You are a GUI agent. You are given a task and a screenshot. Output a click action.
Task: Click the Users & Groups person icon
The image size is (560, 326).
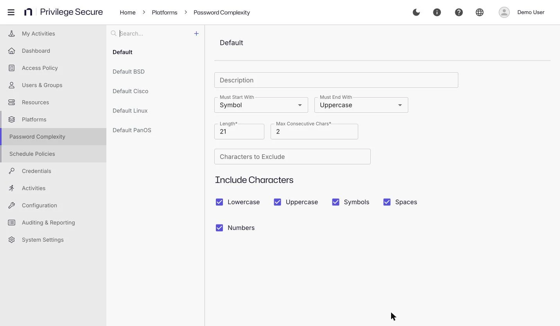tap(12, 85)
